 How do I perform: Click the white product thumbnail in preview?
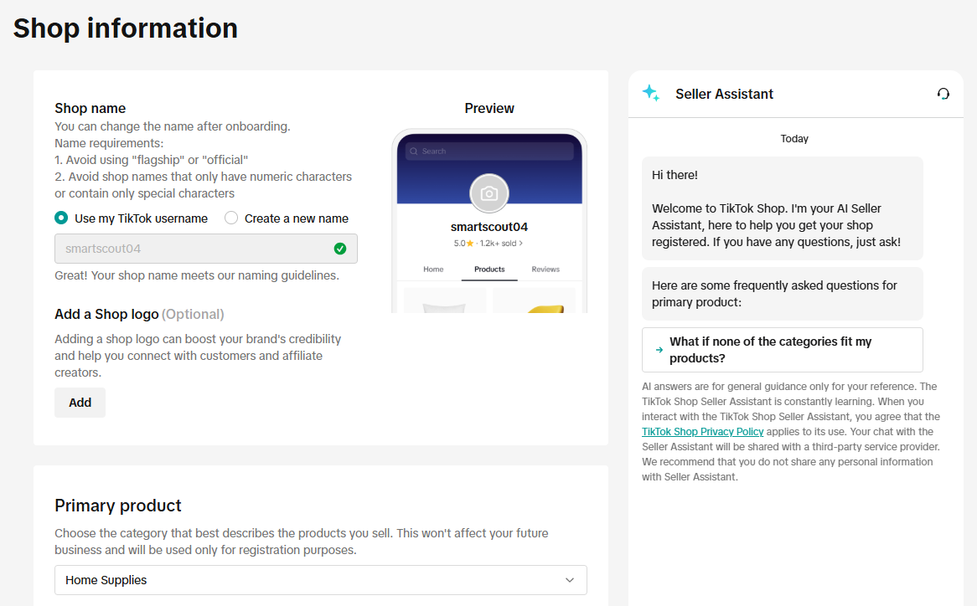click(x=444, y=300)
